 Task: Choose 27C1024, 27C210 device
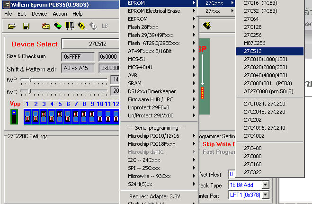270,104
